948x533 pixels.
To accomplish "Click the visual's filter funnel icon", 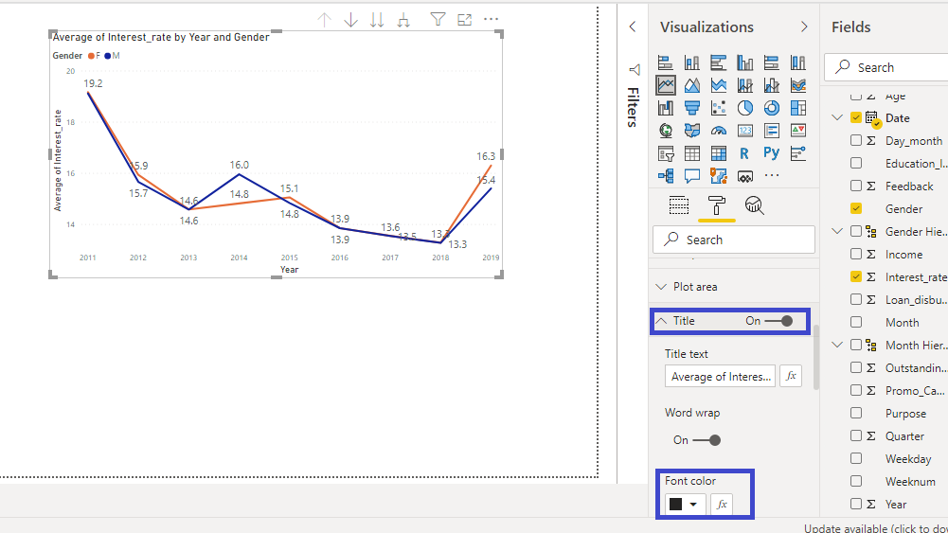I will [x=438, y=19].
